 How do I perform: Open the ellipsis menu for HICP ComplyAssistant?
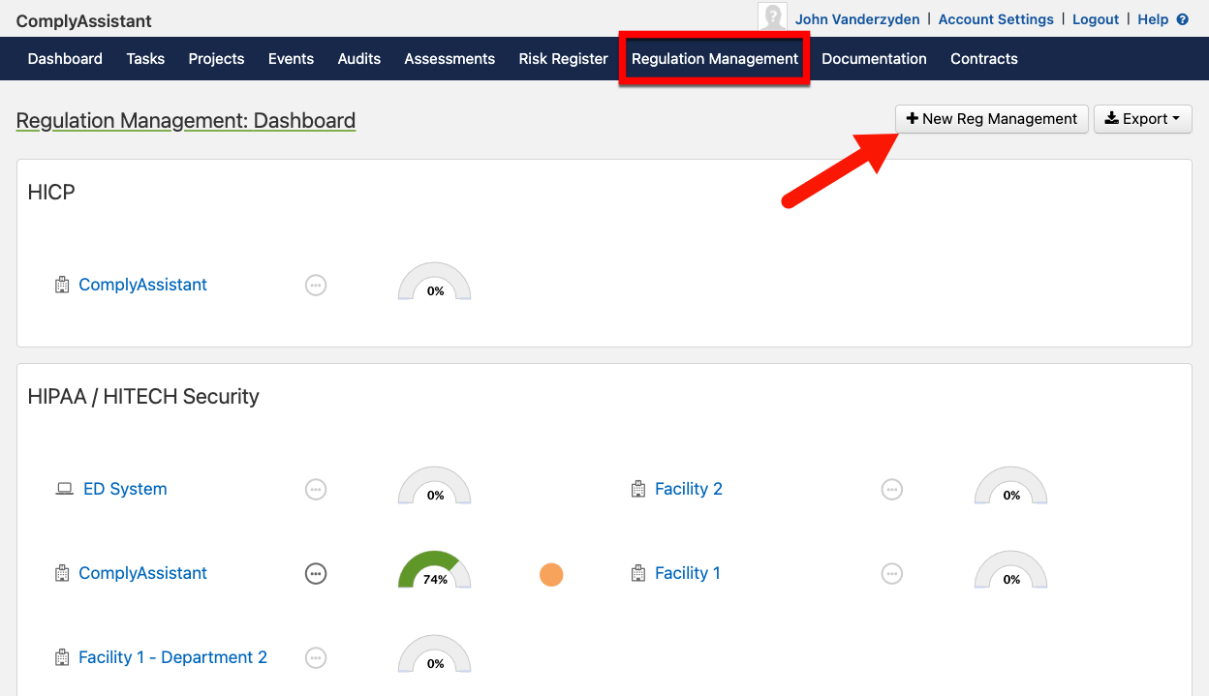pyautogui.click(x=316, y=285)
